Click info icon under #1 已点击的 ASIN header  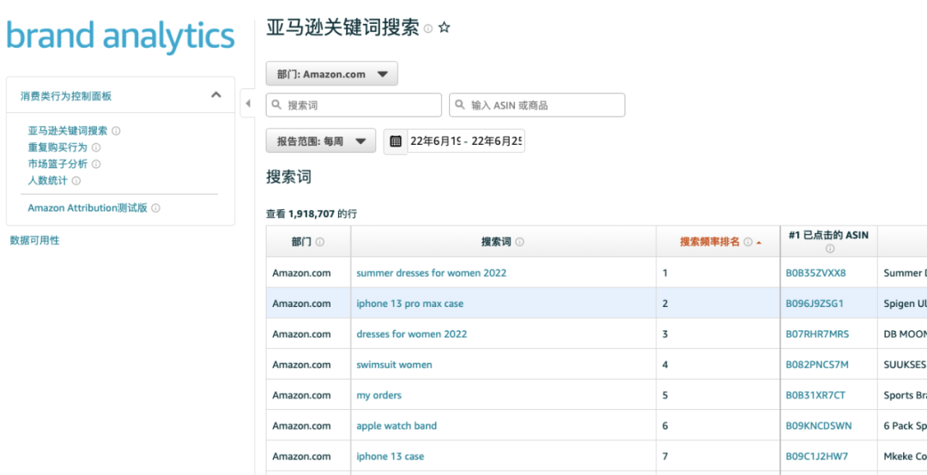[x=829, y=249]
